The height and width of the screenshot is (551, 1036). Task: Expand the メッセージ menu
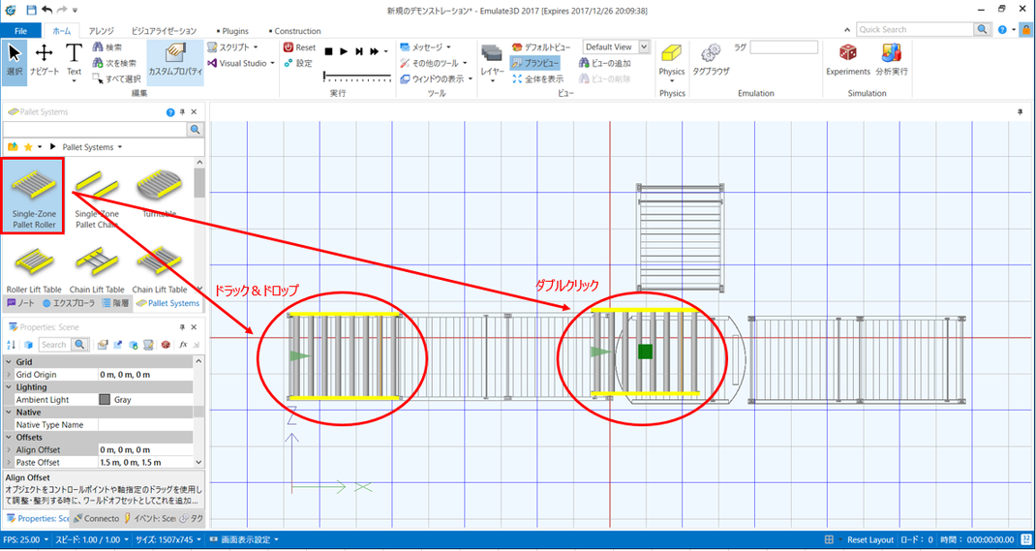click(426, 47)
